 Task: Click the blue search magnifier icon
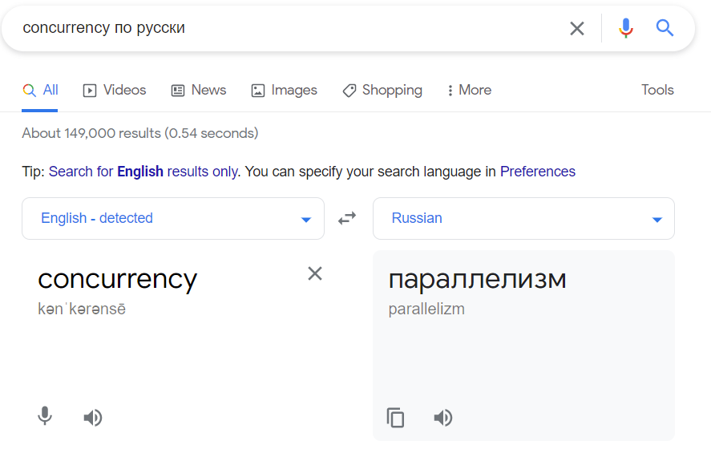click(665, 29)
